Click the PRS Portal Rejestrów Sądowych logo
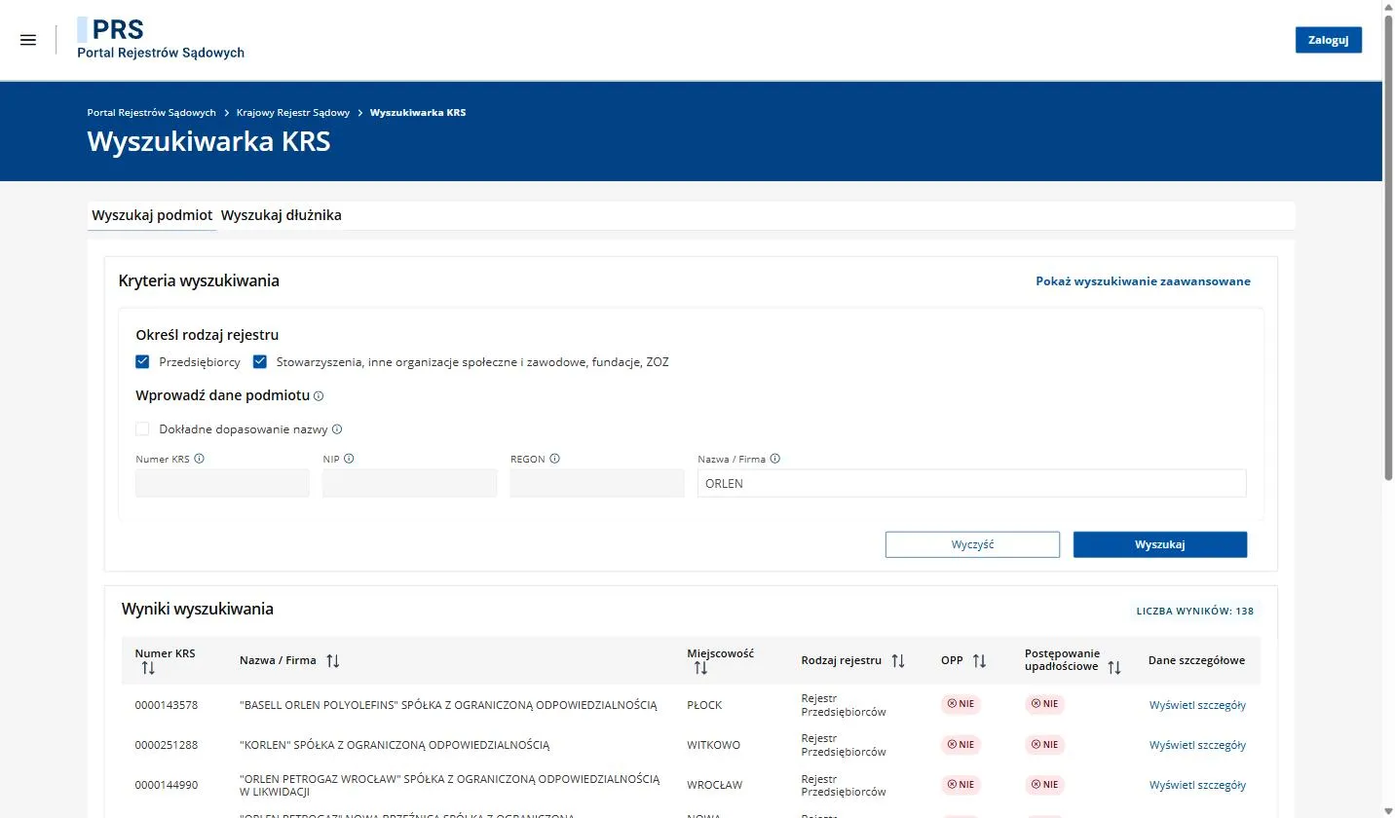This screenshot has width=1395, height=818. tap(161, 39)
